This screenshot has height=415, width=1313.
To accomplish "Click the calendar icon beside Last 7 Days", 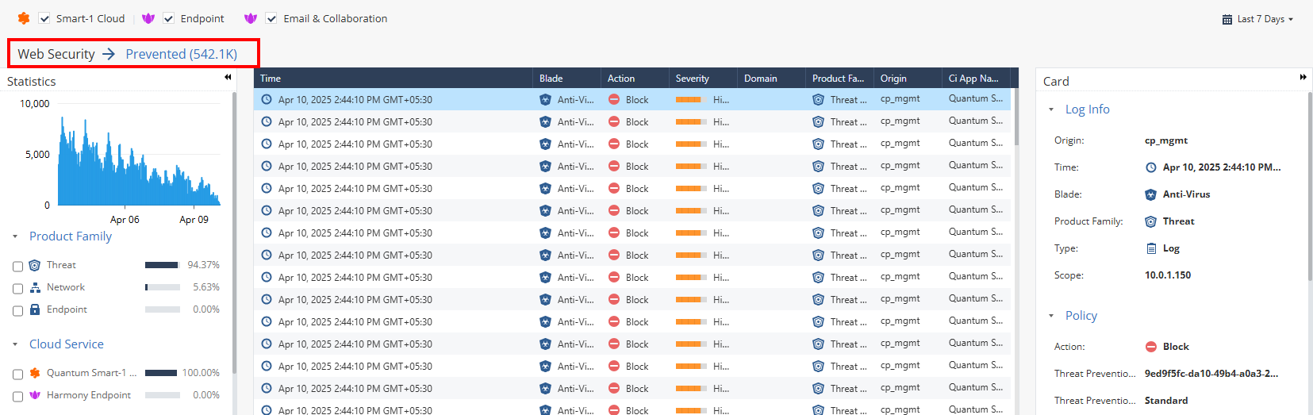I will click(x=1227, y=19).
